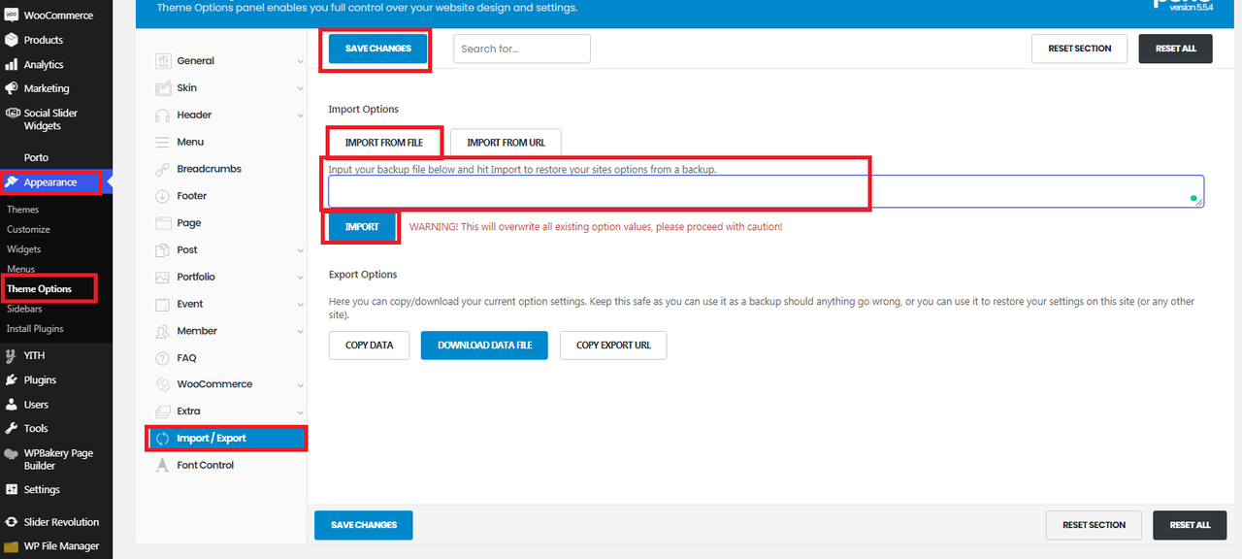Click into the backup import textarea
Viewport: 1242px width, 559px height.
tap(767, 191)
